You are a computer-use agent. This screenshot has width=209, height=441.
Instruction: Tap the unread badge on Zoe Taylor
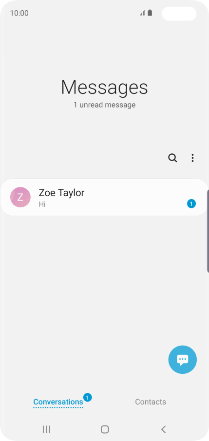pyautogui.click(x=191, y=203)
